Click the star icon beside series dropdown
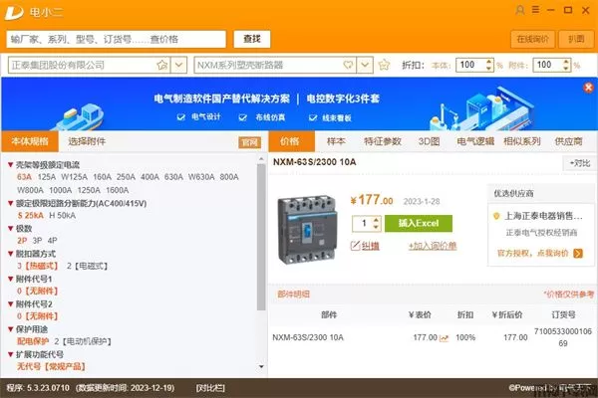 [x=384, y=65]
